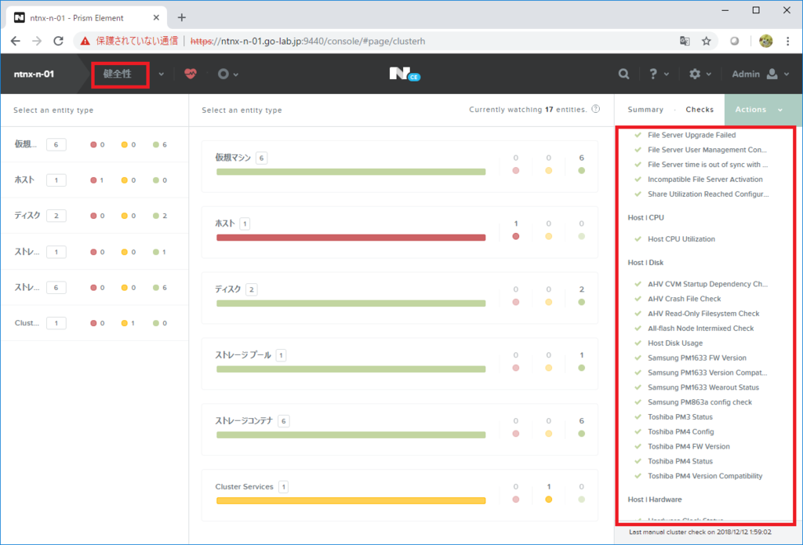
Task: Click green check beside AHV Crash File Check
Action: [x=638, y=299]
